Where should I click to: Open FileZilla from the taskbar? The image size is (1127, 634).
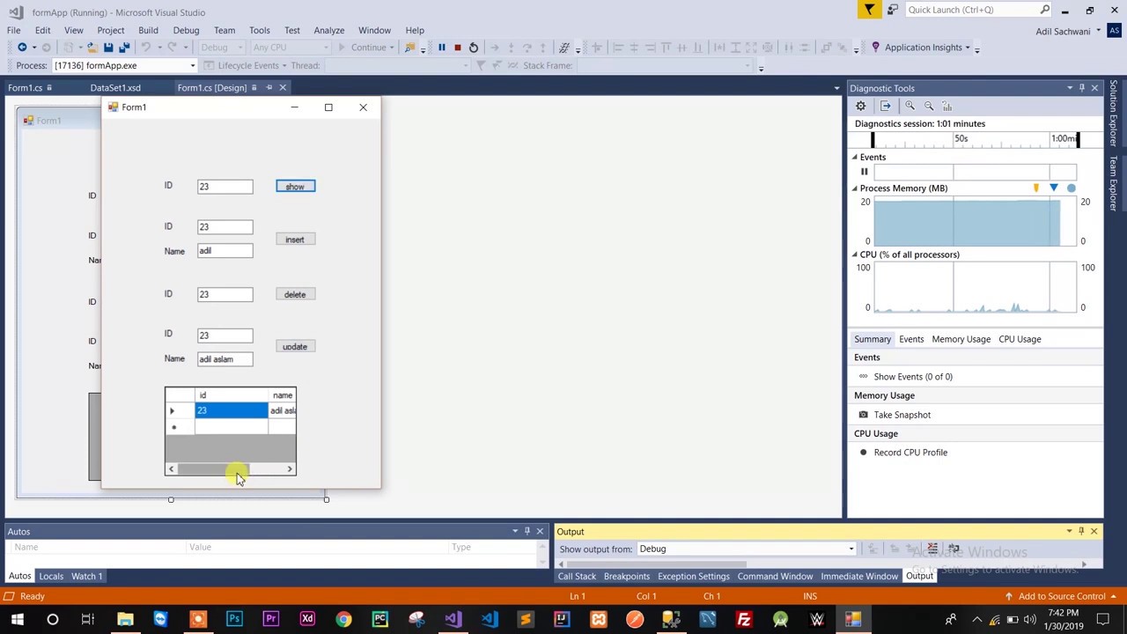pos(744,619)
